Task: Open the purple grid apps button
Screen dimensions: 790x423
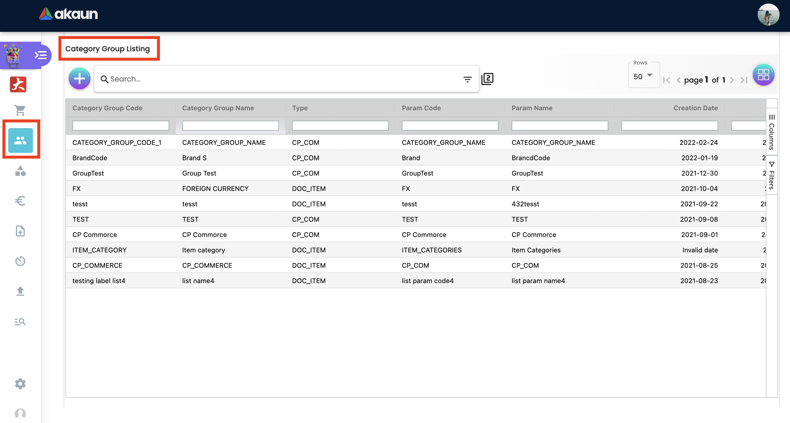Action: pyautogui.click(x=763, y=75)
